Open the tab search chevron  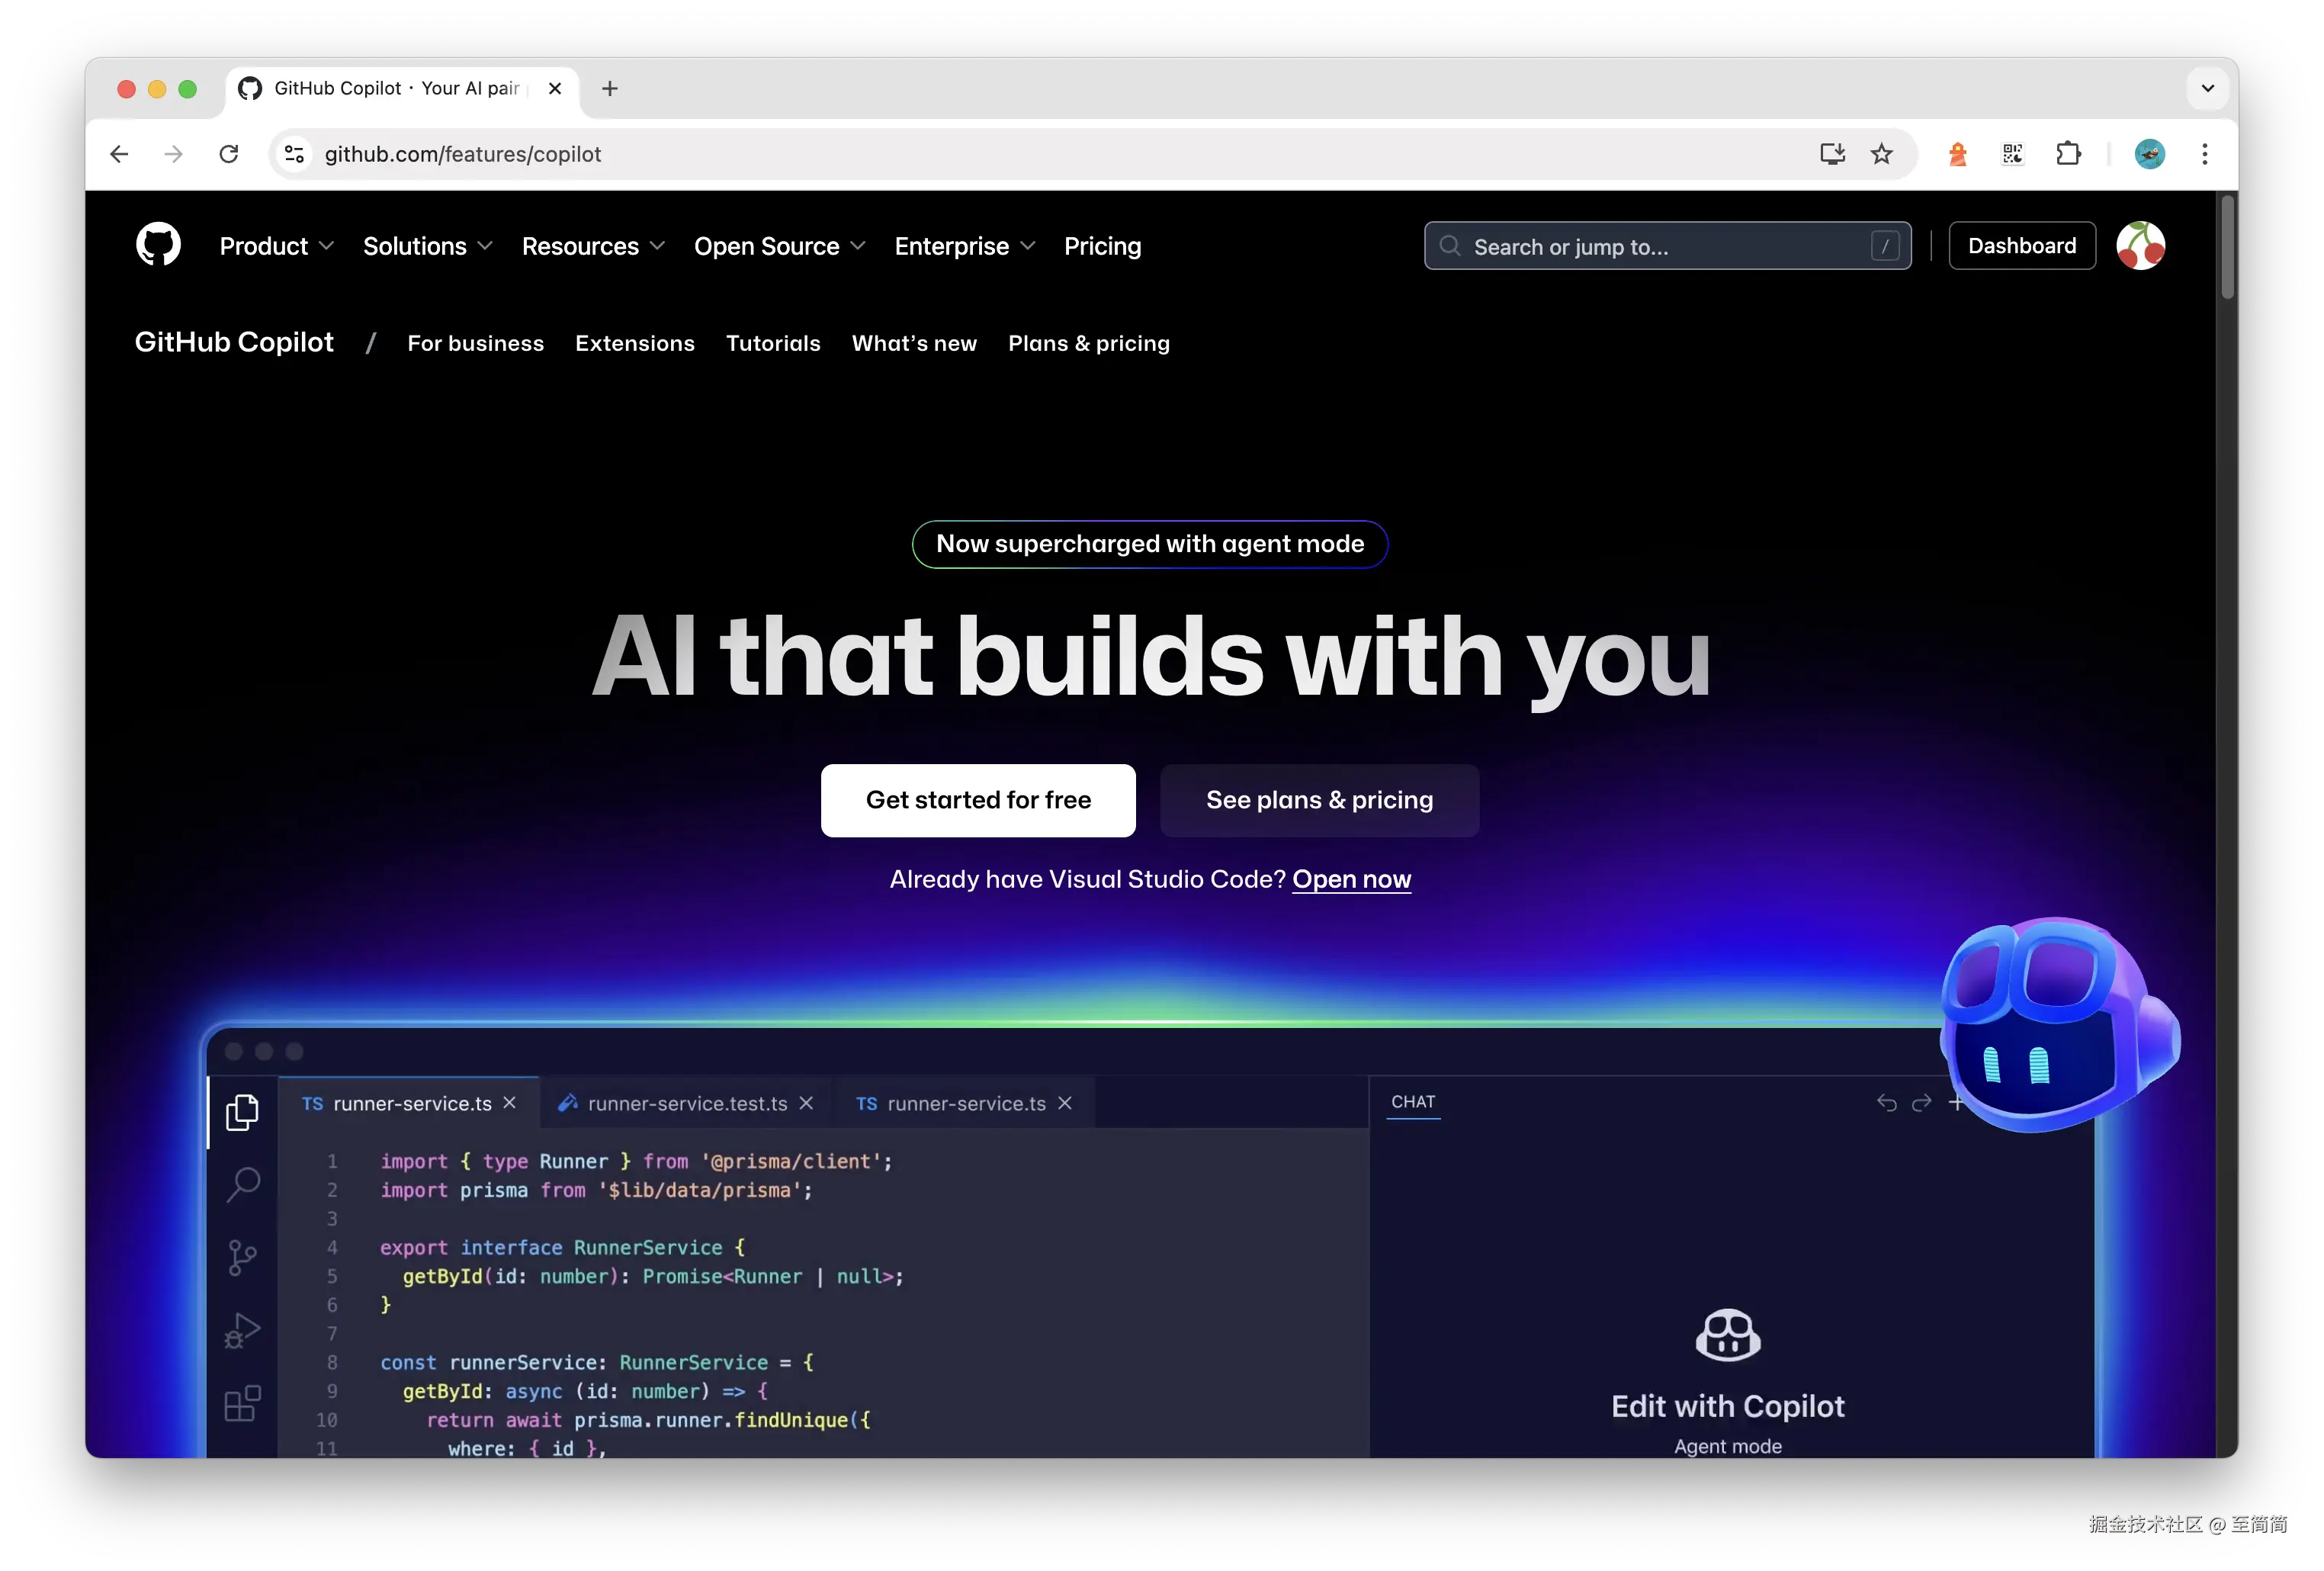(x=2207, y=88)
